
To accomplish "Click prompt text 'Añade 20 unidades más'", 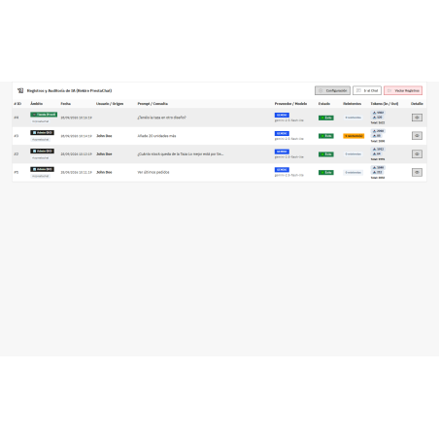I will pyautogui.click(x=156, y=136).
